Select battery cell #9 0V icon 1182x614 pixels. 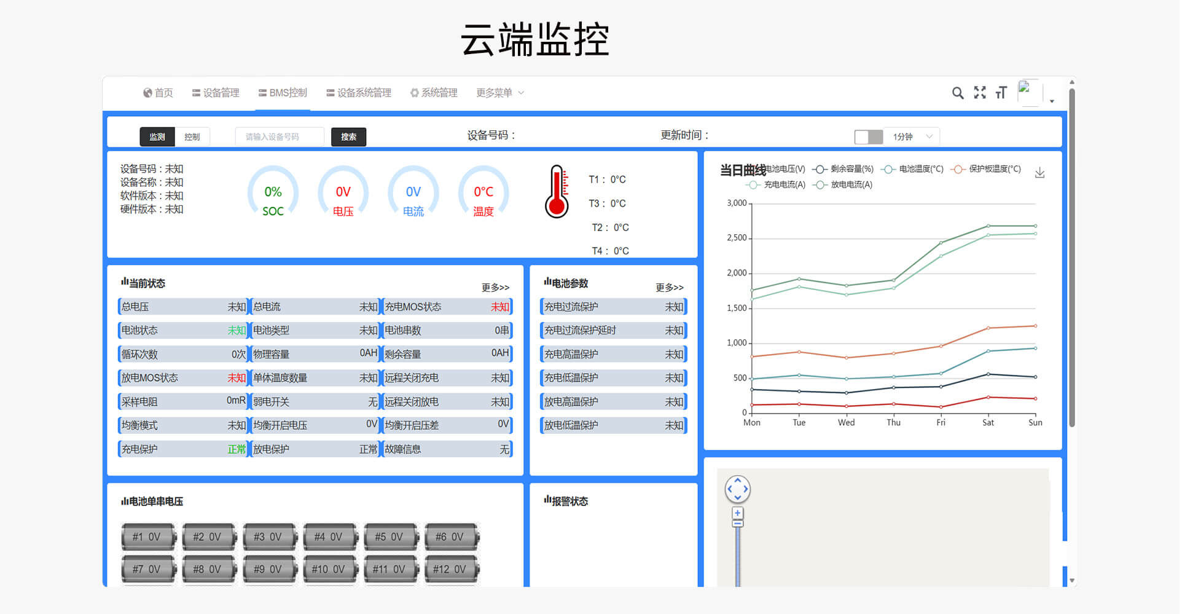pyautogui.click(x=271, y=570)
